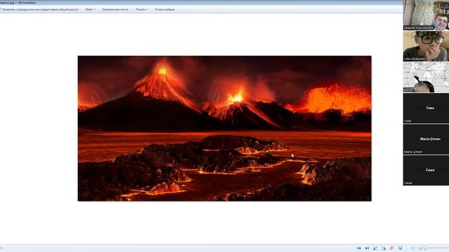Viewport: 449px width, 252px height.
Task: Open the Электронная почта option
Action: 115,9
